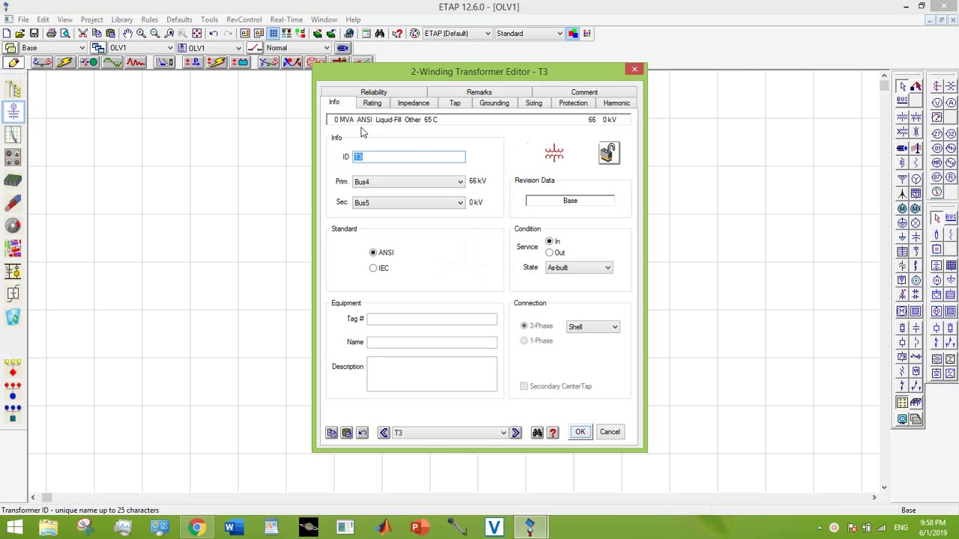
Task: Open Google Chrome from the taskbar
Action: 196,527
